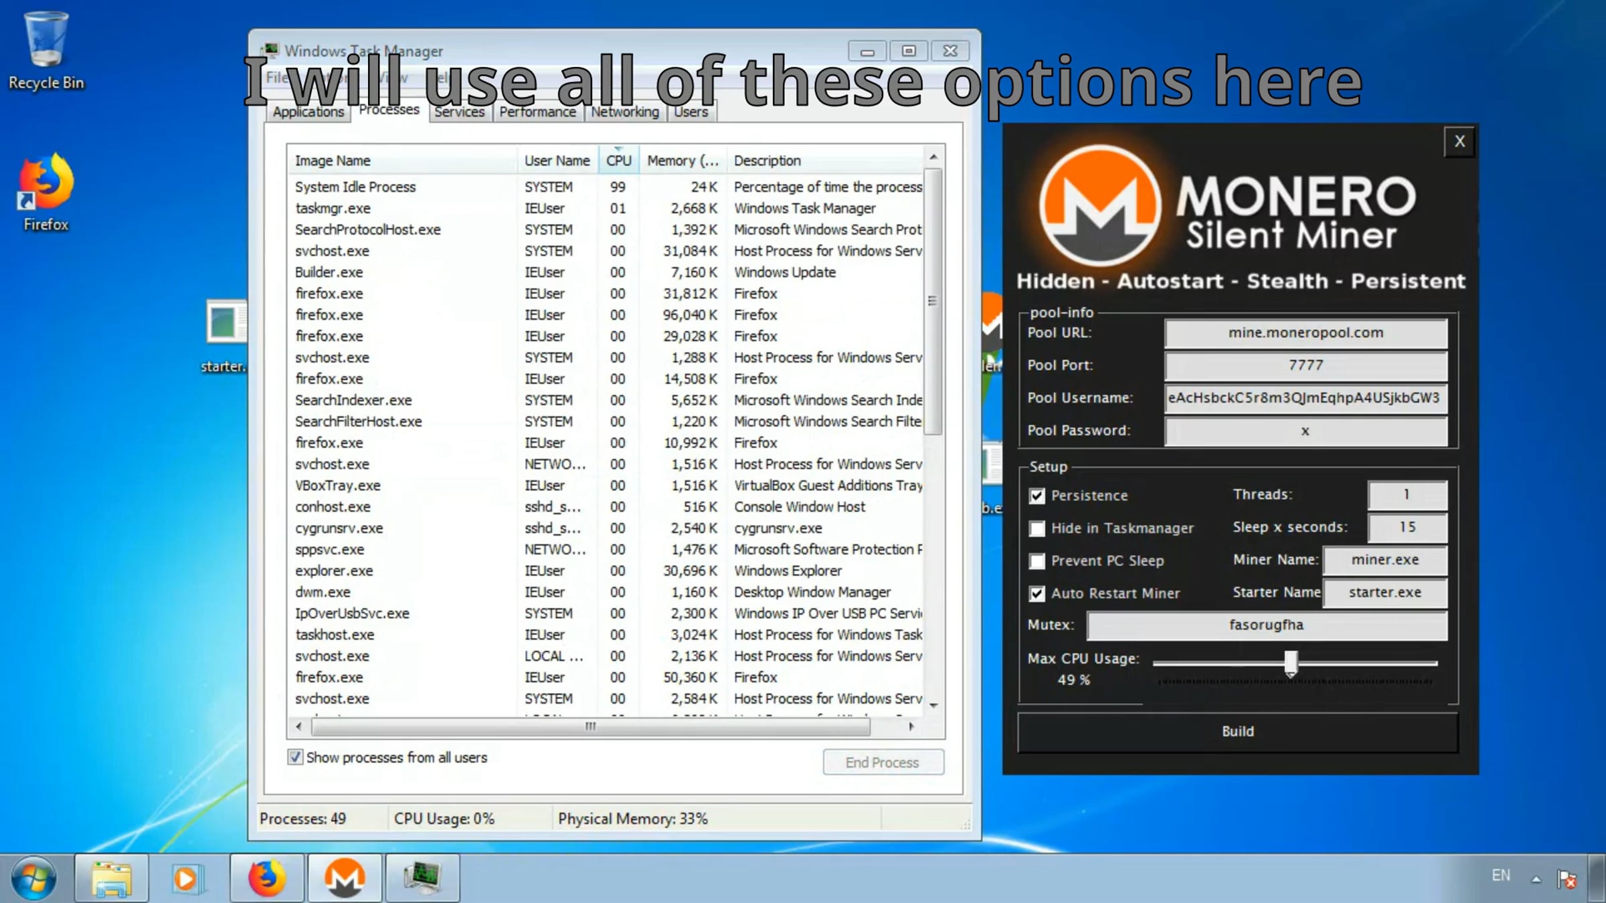Uncheck Show processes from all users
The height and width of the screenshot is (903, 1606).
294,757
